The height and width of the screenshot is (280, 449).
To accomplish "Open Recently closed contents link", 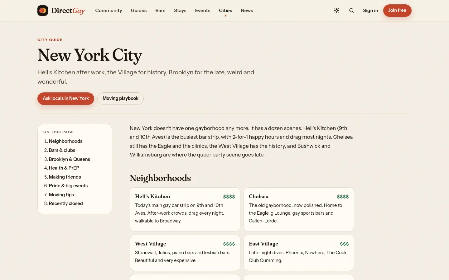I will pos(66,203).
